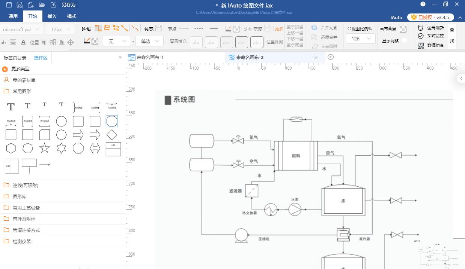Open the view scale 126 dropdown
The height and width of the screenshot is (269, 465).
(360, 39)
